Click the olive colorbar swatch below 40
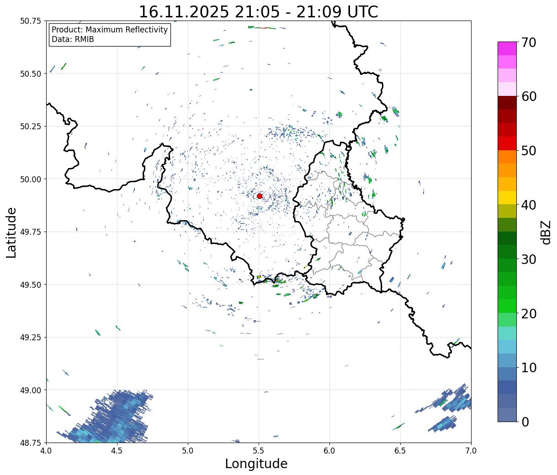557x475 pixels. click(507, 211)
